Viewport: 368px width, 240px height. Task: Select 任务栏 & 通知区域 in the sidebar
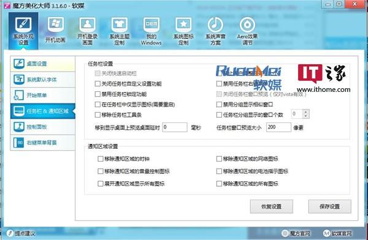(x=43, y=111)
